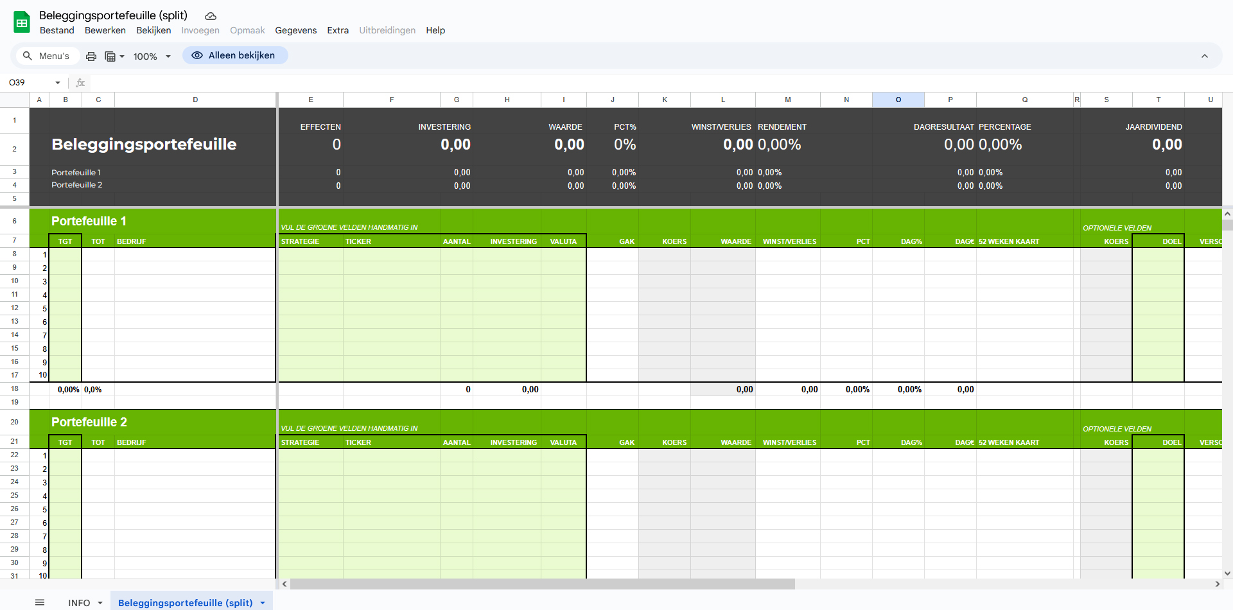The image size is (1233, 610).
Task: Click VUL DE GROENE VELDEN note in Portefeuille 2
Action: (349, 428)
